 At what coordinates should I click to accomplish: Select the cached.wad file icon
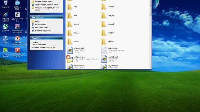(104, 59)
